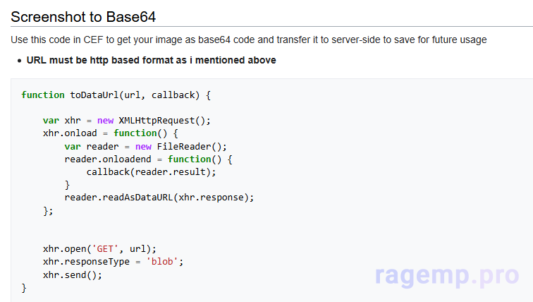Click the "var xhr" declaration line
This screenshot has height=302, width=533.
[126, 121]
